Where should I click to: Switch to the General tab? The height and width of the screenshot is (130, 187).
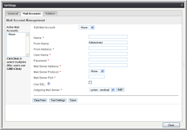13,14
